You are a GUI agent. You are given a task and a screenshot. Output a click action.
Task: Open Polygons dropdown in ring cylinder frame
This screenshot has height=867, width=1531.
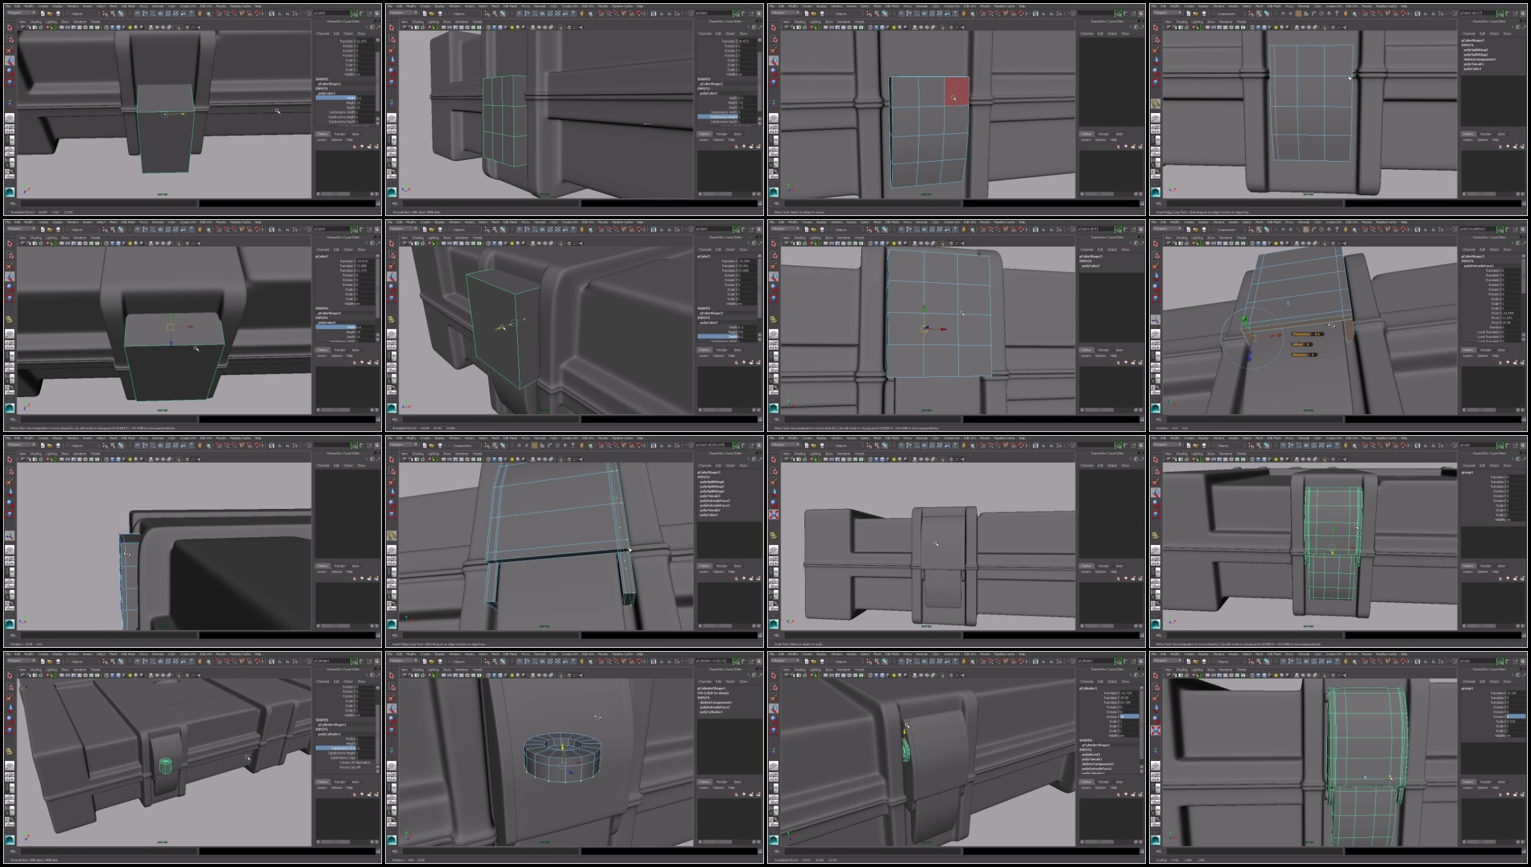(404, 661)
